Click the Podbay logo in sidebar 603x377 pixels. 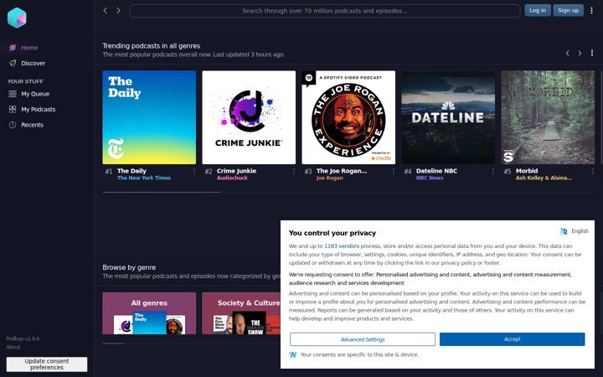pyautogui.click(x=17, y=18)
